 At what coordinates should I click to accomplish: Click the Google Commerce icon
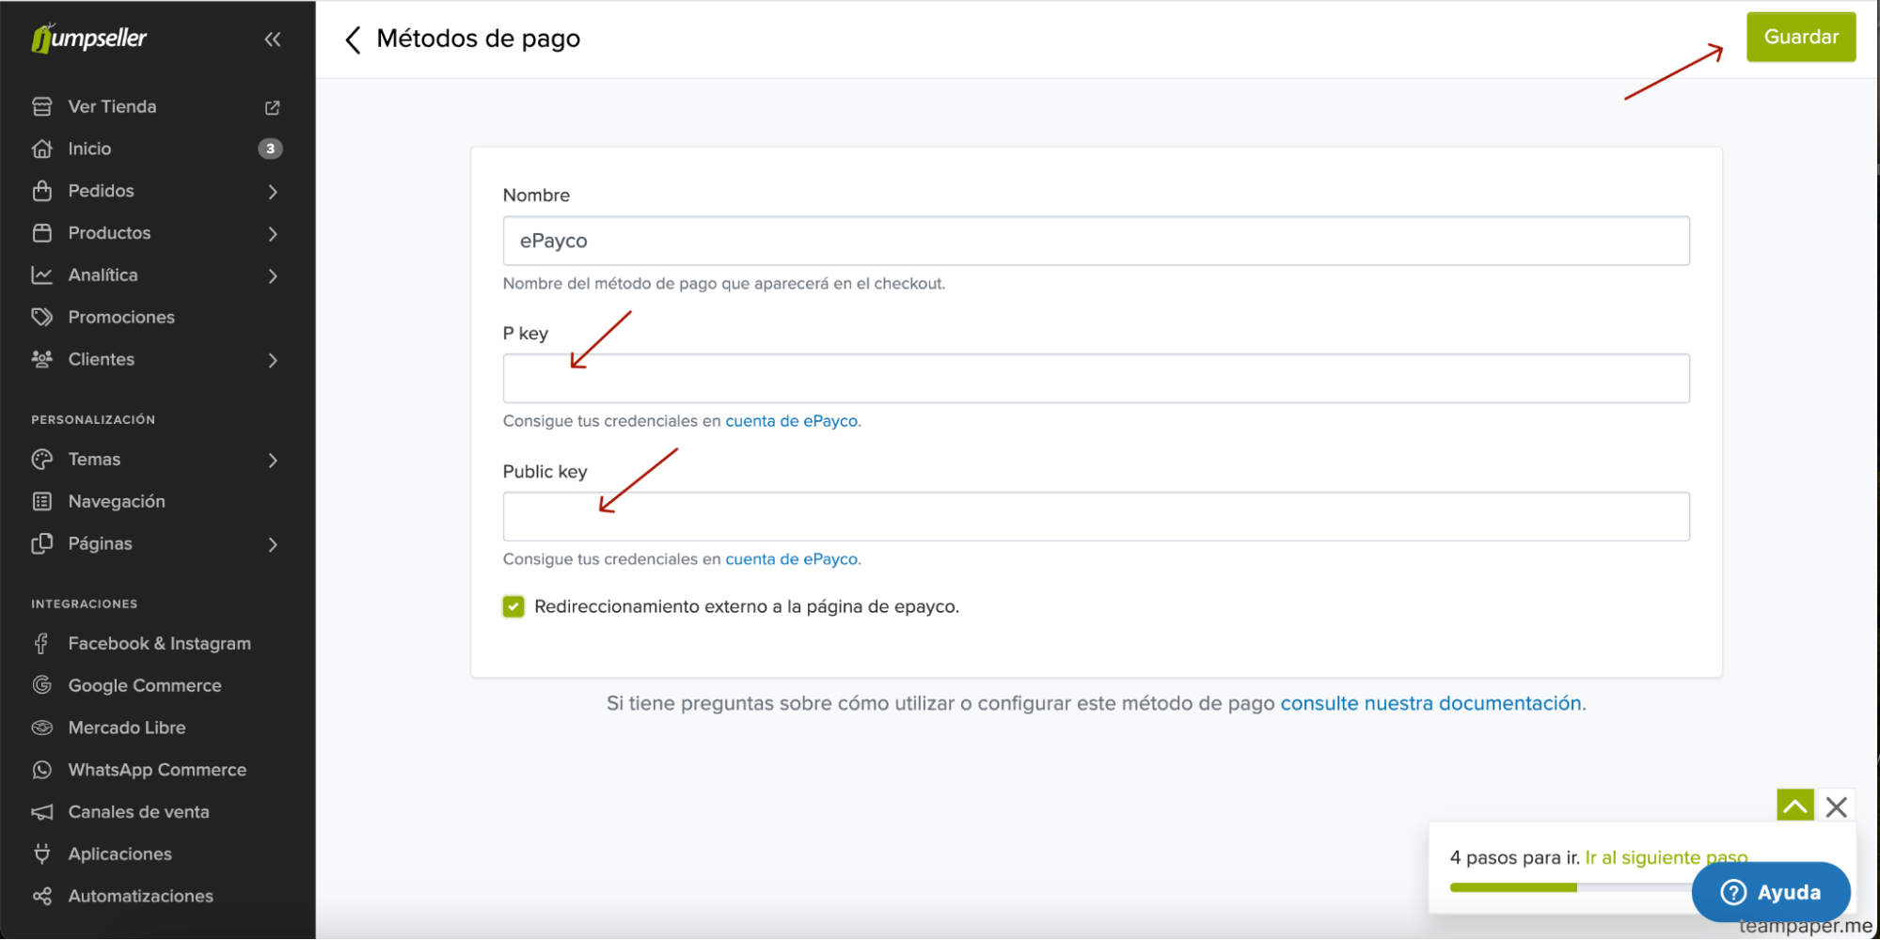pyautogui.click(x=41, y=685)
